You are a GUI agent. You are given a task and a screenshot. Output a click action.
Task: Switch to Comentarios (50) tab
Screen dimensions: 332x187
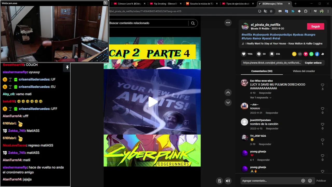[x=262, y=71]
